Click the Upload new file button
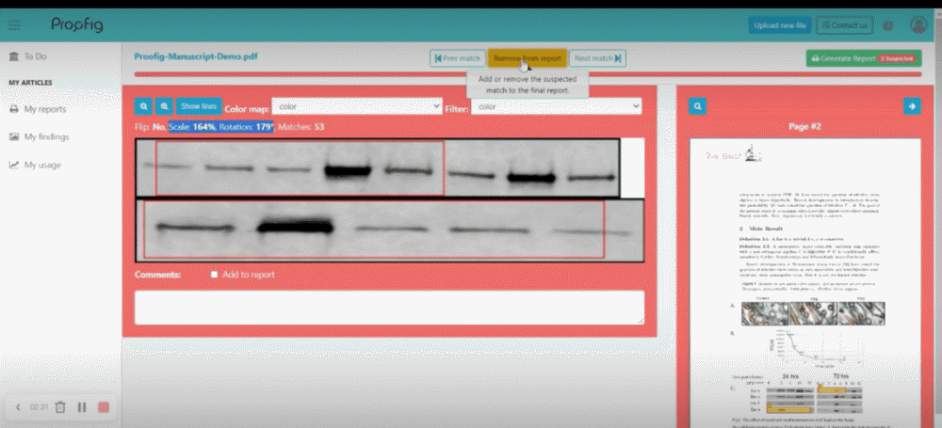Image resolution: width=942 pixels, height=428 pixels. coord(779,26)
